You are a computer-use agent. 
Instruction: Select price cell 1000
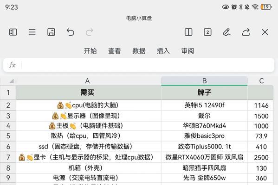pos(260,126)
